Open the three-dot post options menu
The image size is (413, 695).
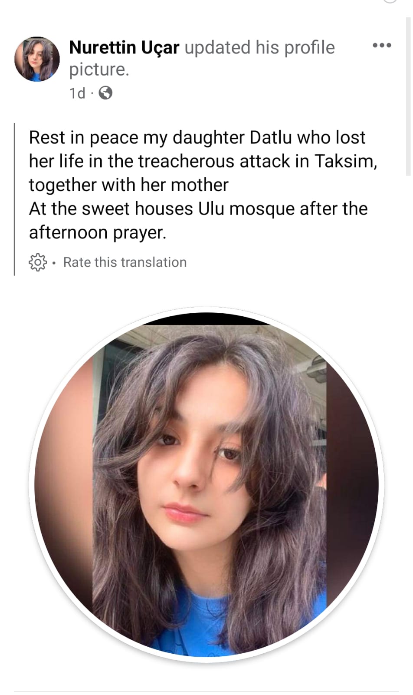[382, 45]
